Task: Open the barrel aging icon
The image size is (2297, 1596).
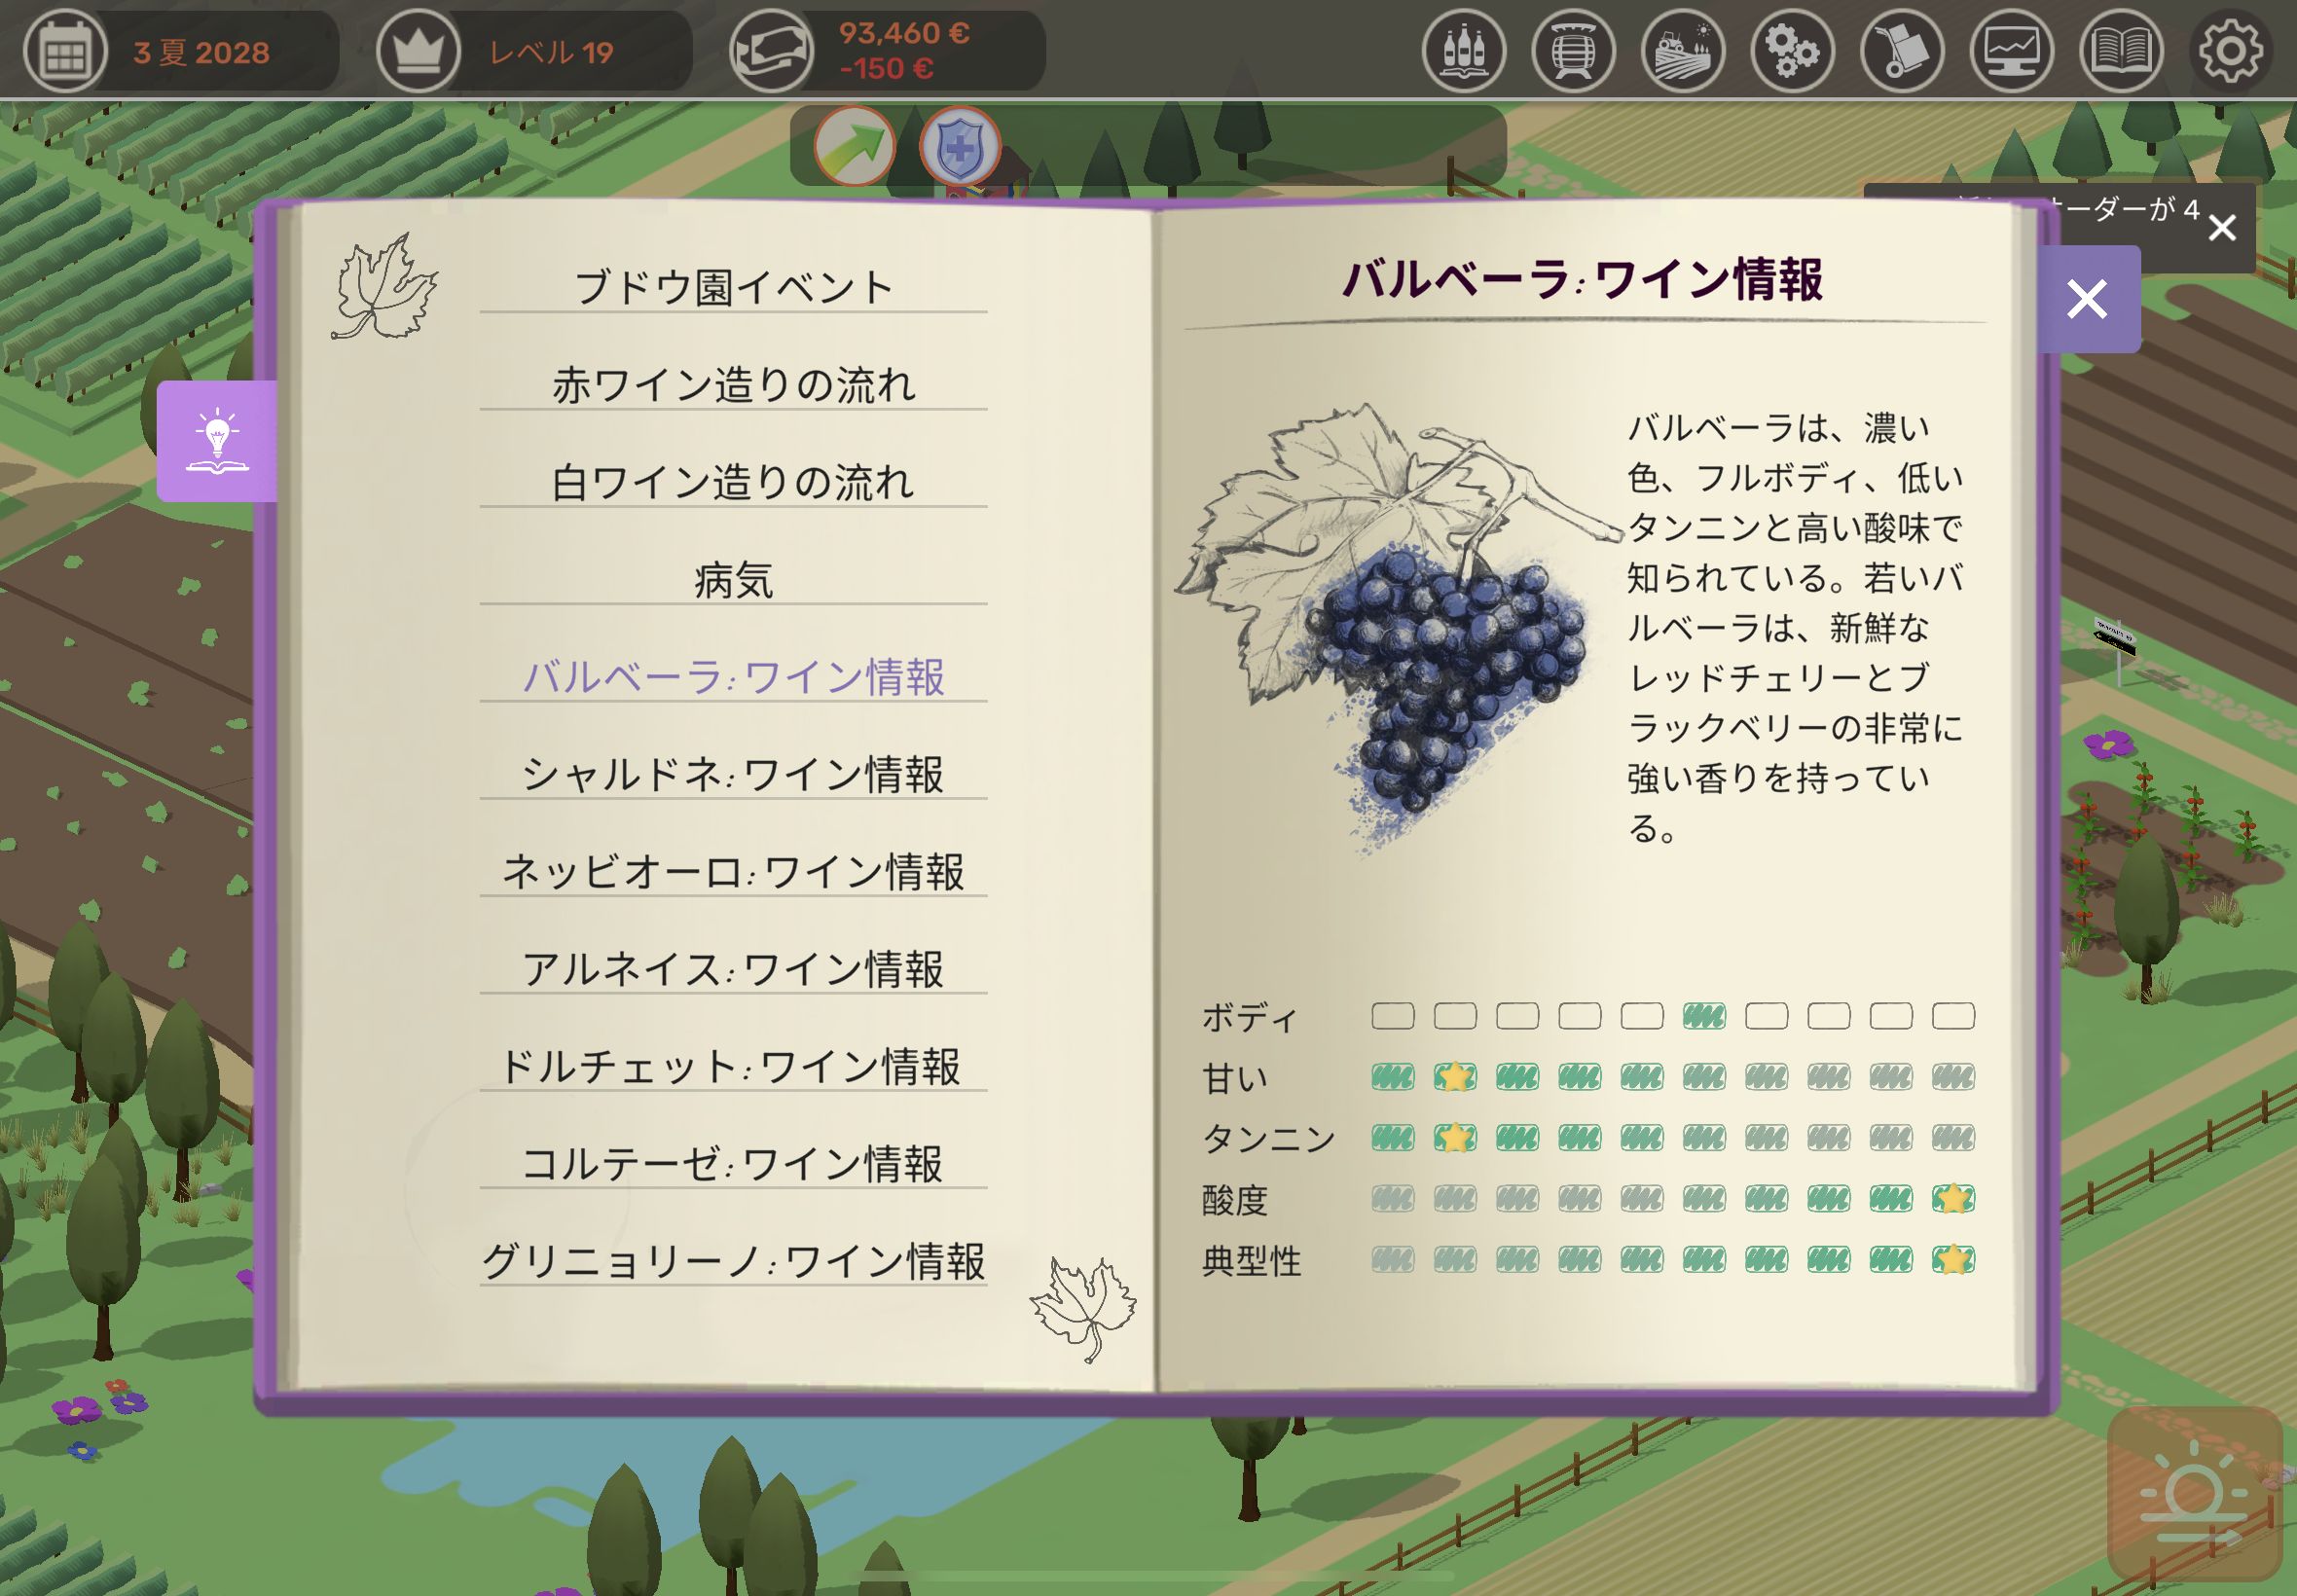Action: 1573,51
